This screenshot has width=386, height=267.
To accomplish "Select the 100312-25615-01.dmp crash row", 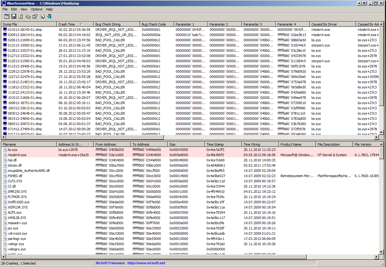I will [190, 108].
